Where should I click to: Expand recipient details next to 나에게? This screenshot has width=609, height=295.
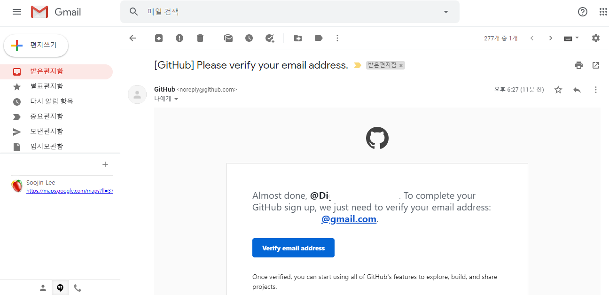point(177,99)
